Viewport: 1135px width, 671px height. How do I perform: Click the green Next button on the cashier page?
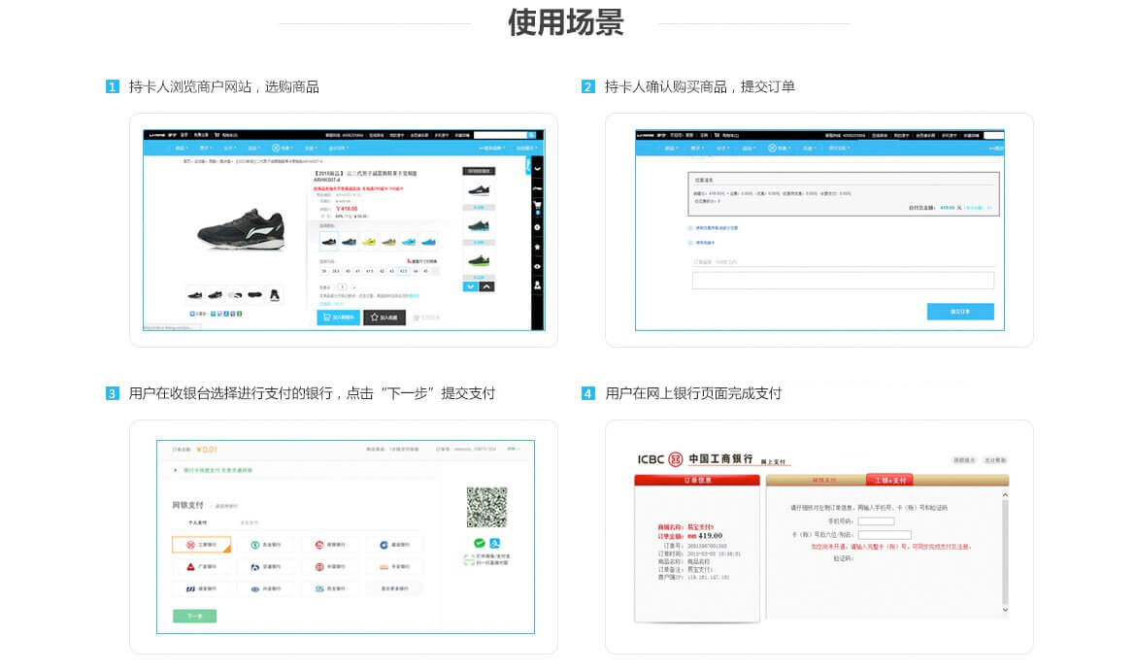pos(195,616)
